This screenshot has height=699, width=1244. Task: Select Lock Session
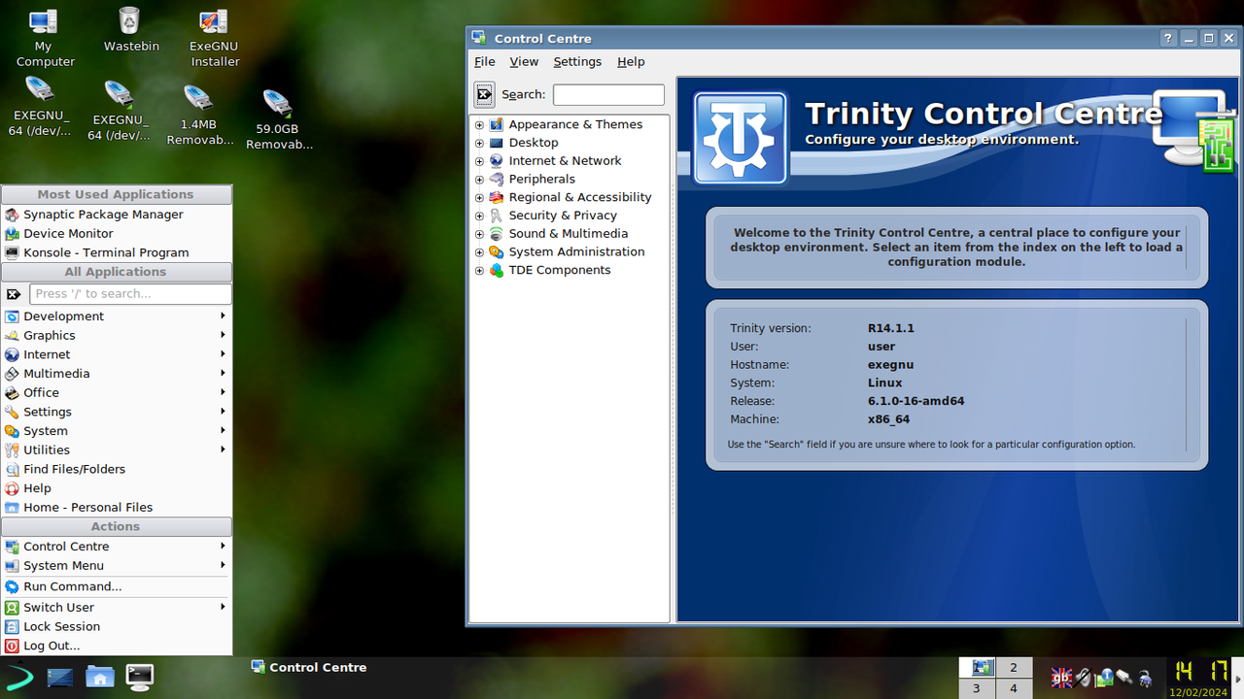117,627
